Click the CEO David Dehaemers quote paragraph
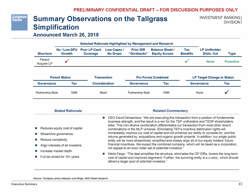This screenshot has width=252, height=194. click(x=173, y=133)
